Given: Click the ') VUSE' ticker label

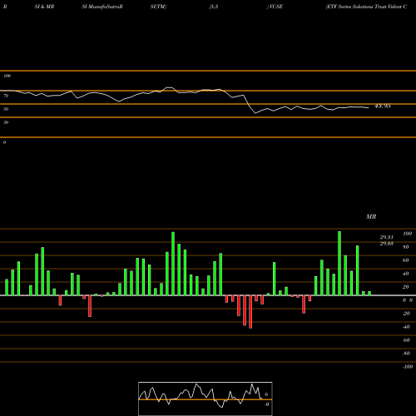Looking at the screenshot, I should pos(275,7).
